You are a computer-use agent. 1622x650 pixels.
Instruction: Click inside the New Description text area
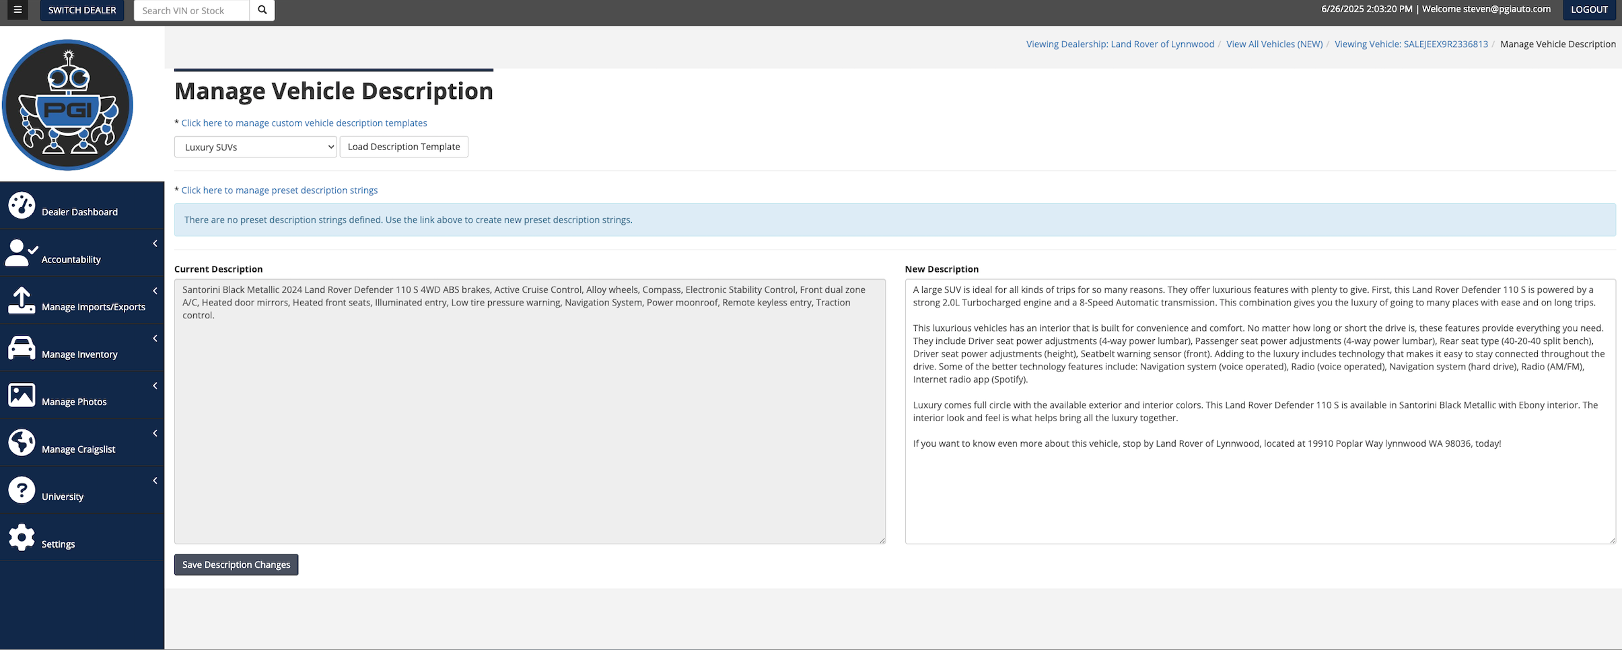point(1260,491)
